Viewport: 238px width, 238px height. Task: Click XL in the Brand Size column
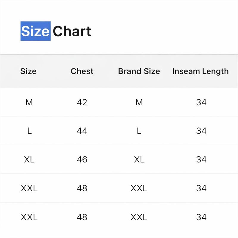[x=139, y=159]
